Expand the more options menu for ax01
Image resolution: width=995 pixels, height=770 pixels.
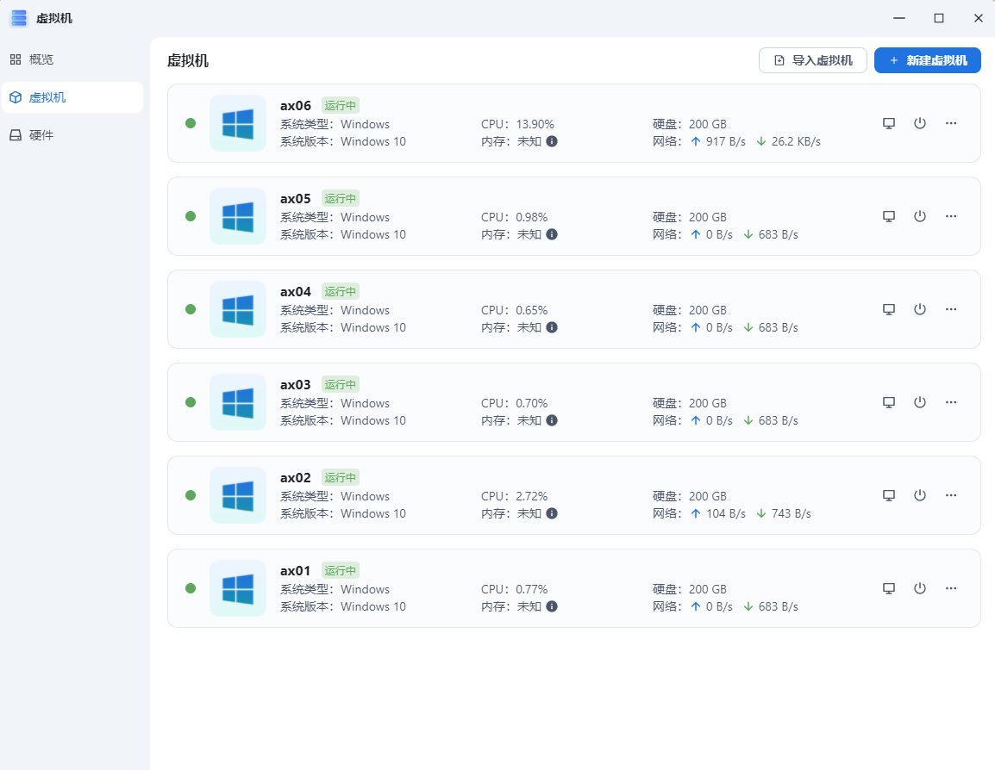pos(951,588)
